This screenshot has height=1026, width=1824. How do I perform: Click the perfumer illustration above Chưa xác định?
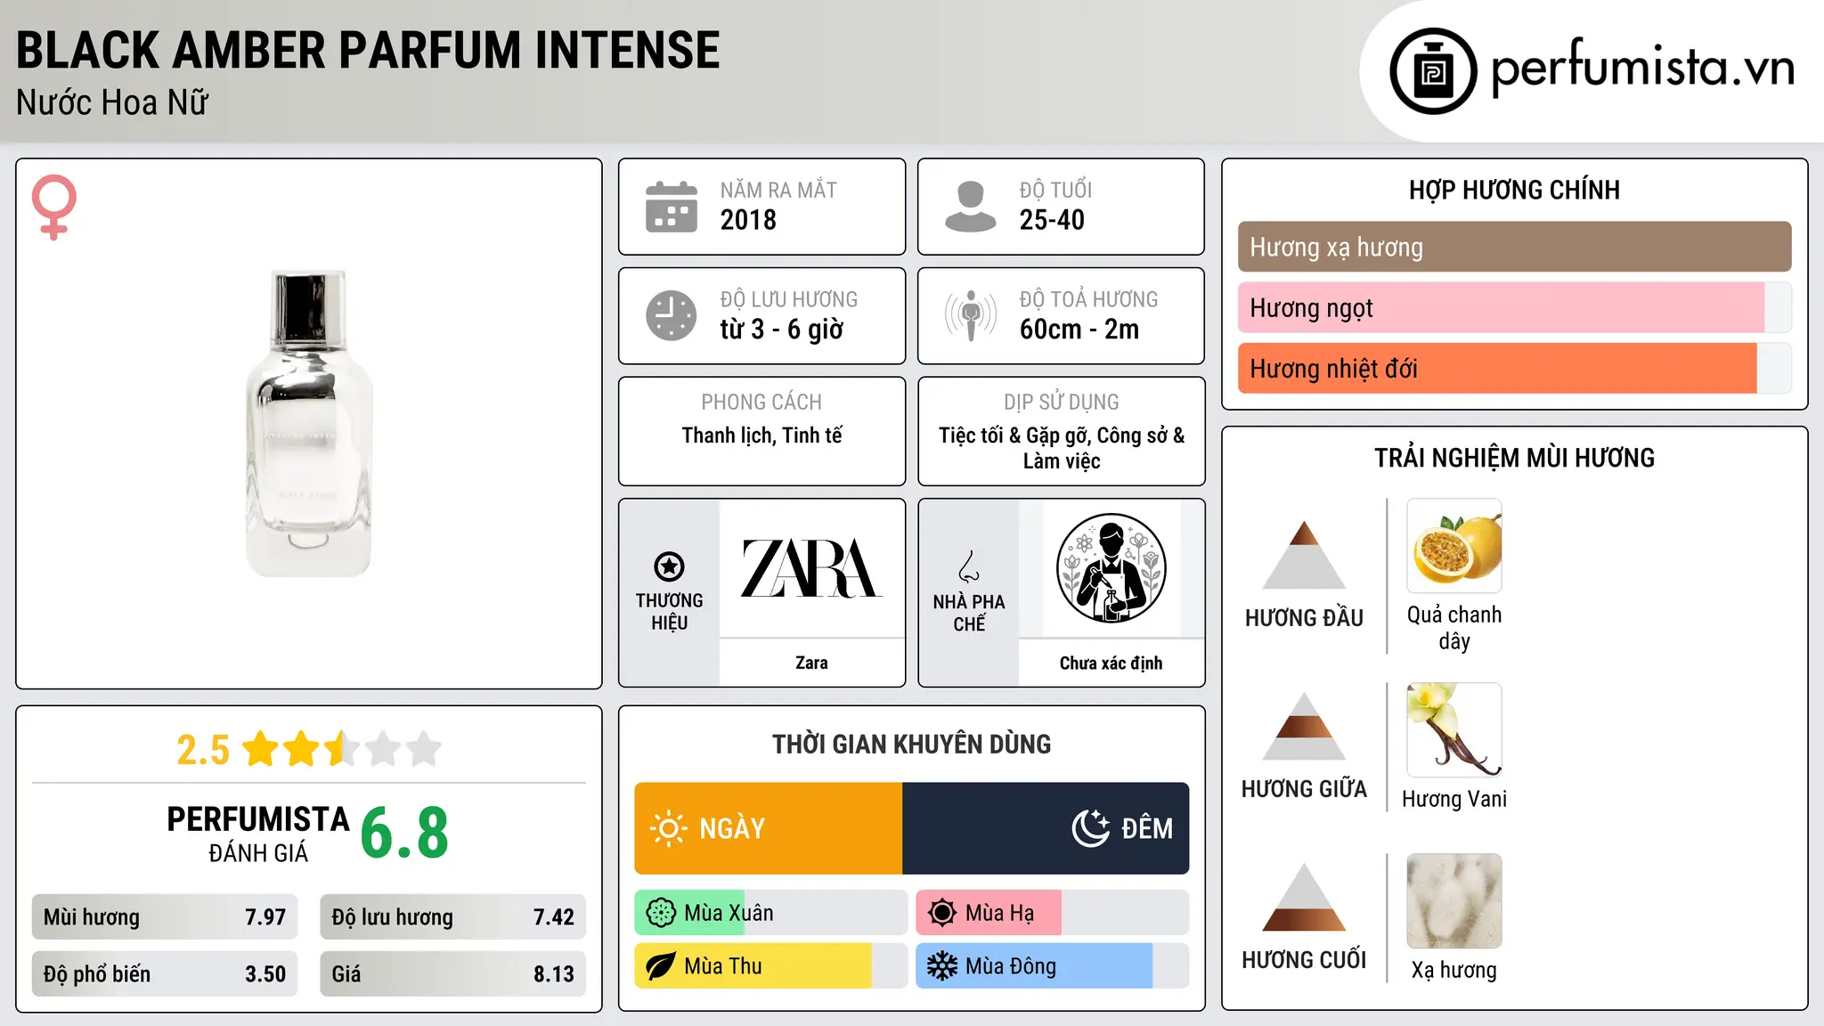[x=1111, y=568]
